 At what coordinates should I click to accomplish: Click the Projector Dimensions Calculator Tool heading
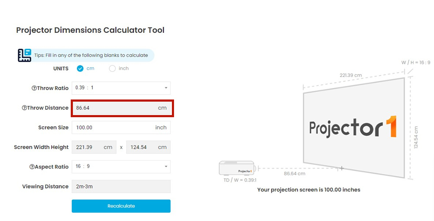click(90, 30)
